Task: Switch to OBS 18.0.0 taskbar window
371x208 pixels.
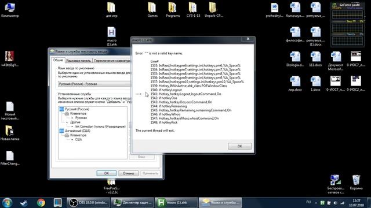Action: [88, 203]
